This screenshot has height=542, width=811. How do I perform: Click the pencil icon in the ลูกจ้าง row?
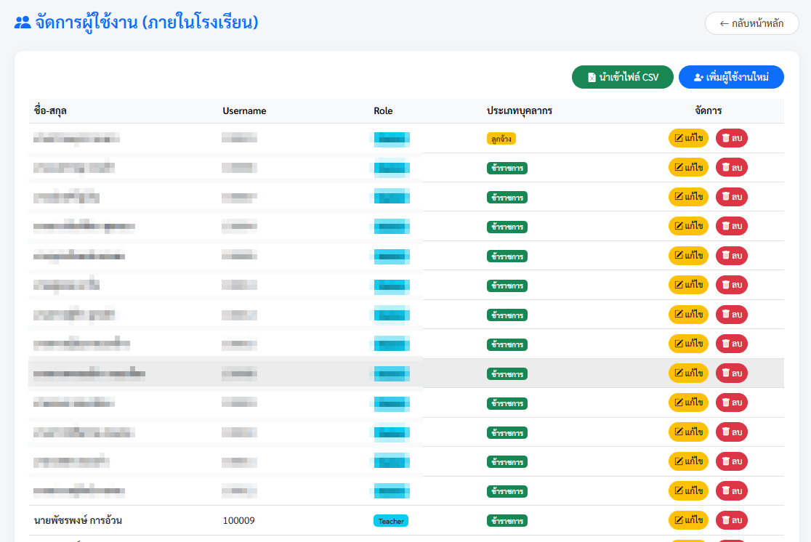(x=679, y=138)
